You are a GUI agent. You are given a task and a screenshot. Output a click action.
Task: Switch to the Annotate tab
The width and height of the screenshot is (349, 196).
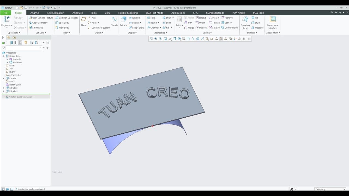click(77, 13)
